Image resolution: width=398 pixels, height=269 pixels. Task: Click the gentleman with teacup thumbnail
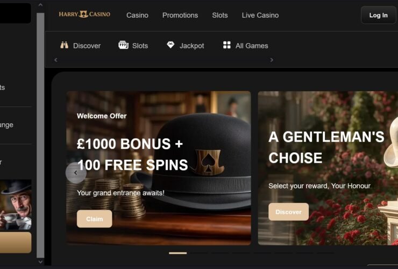[16, 205]
